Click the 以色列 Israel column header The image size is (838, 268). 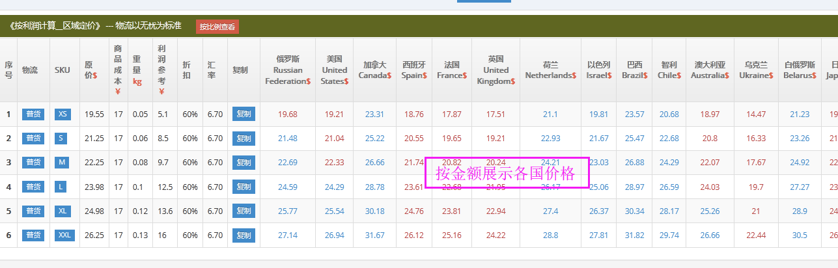pos(598,70)
